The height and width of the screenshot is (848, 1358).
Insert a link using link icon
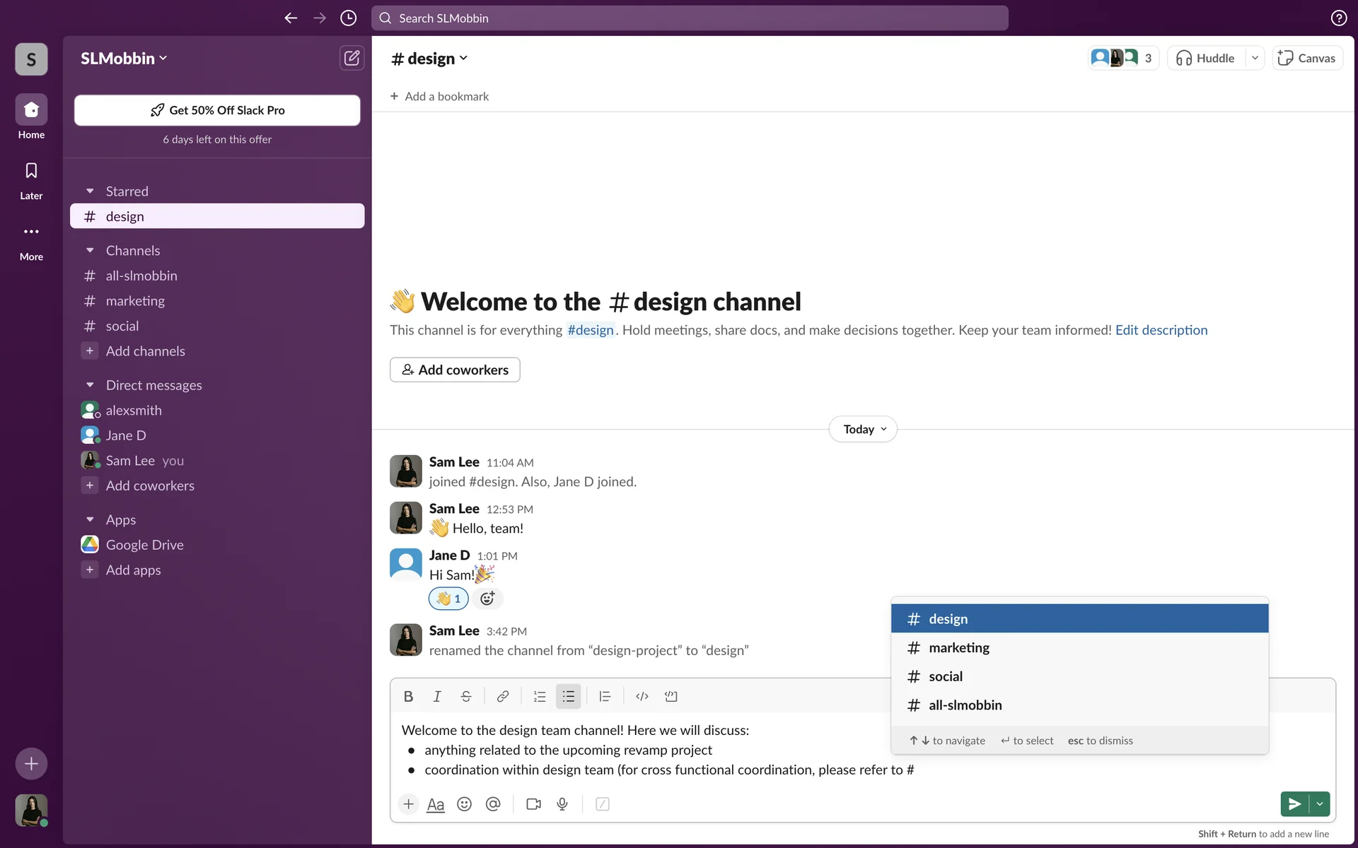point(502,696)
